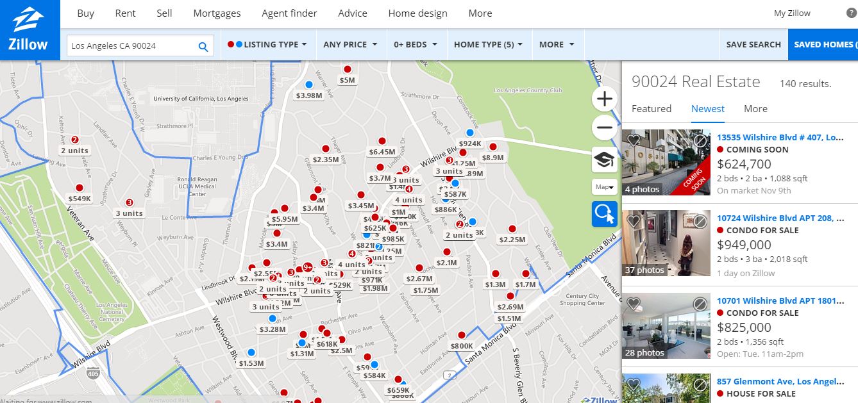
Task: Open the Listing Type dropdown
Action: click(x=267, y=45)
